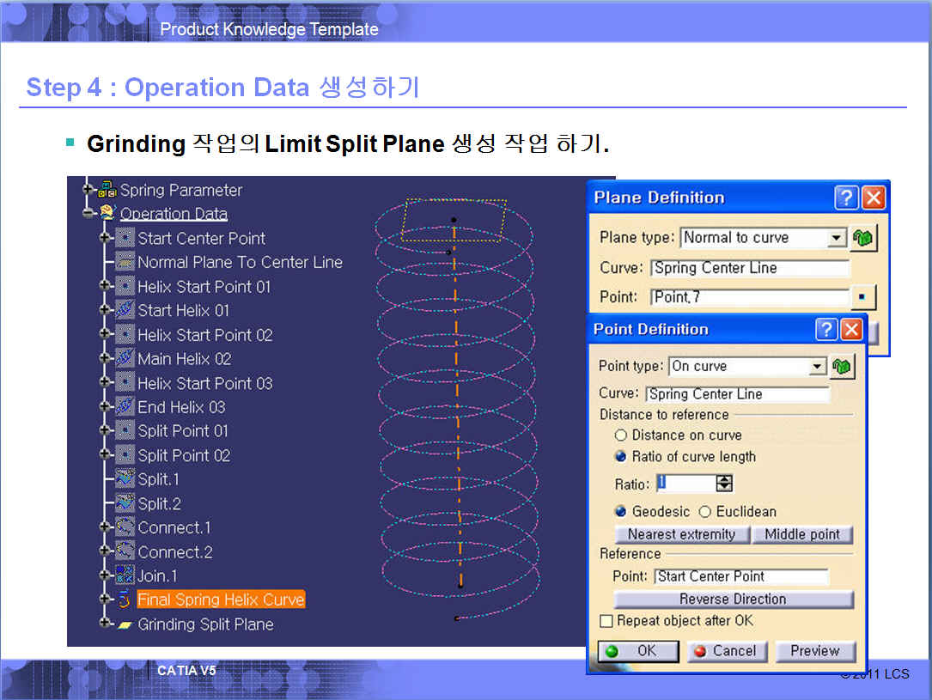The height and width of the screenshot is (700, 932).
Task: Click the Start Helix 01 tree icon
Action: [125, 310]
